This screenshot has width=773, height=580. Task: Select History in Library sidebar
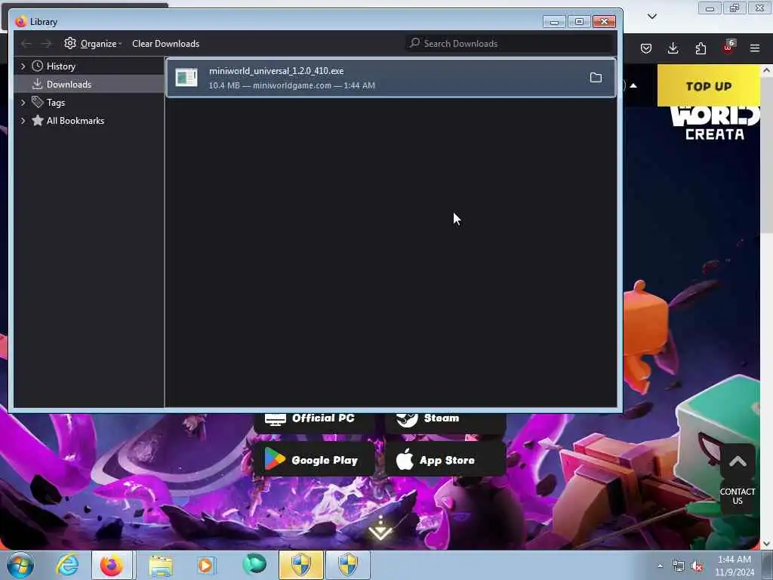tap(60, 66)
